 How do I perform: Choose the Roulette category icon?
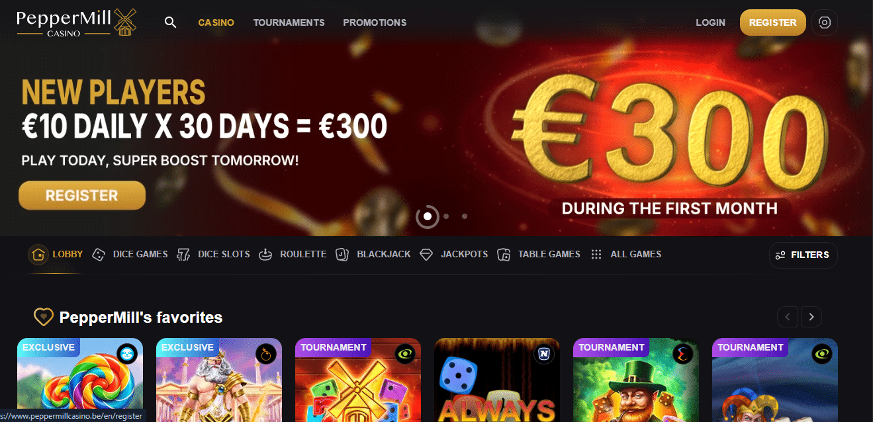click(x=265, y=255)
